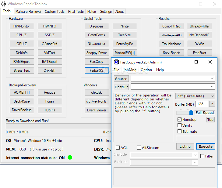Open GSmartCtrl tool
Viewport: 222px width, 188px height.
(50, 44)
